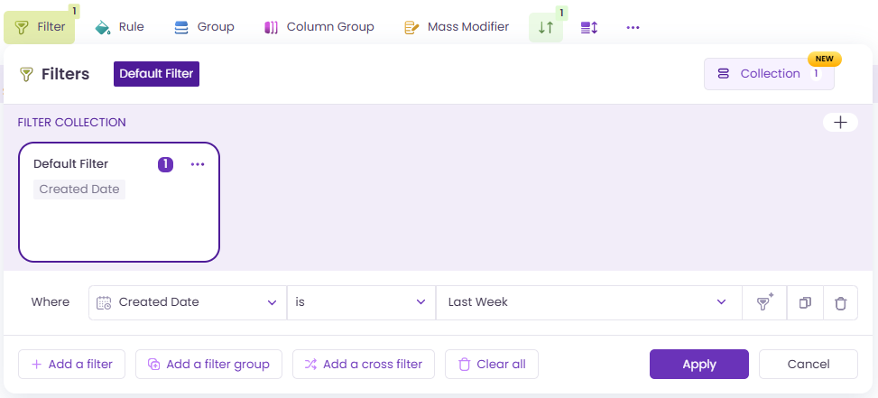Open Default Filter card options ellipsis

click(198, 164)
